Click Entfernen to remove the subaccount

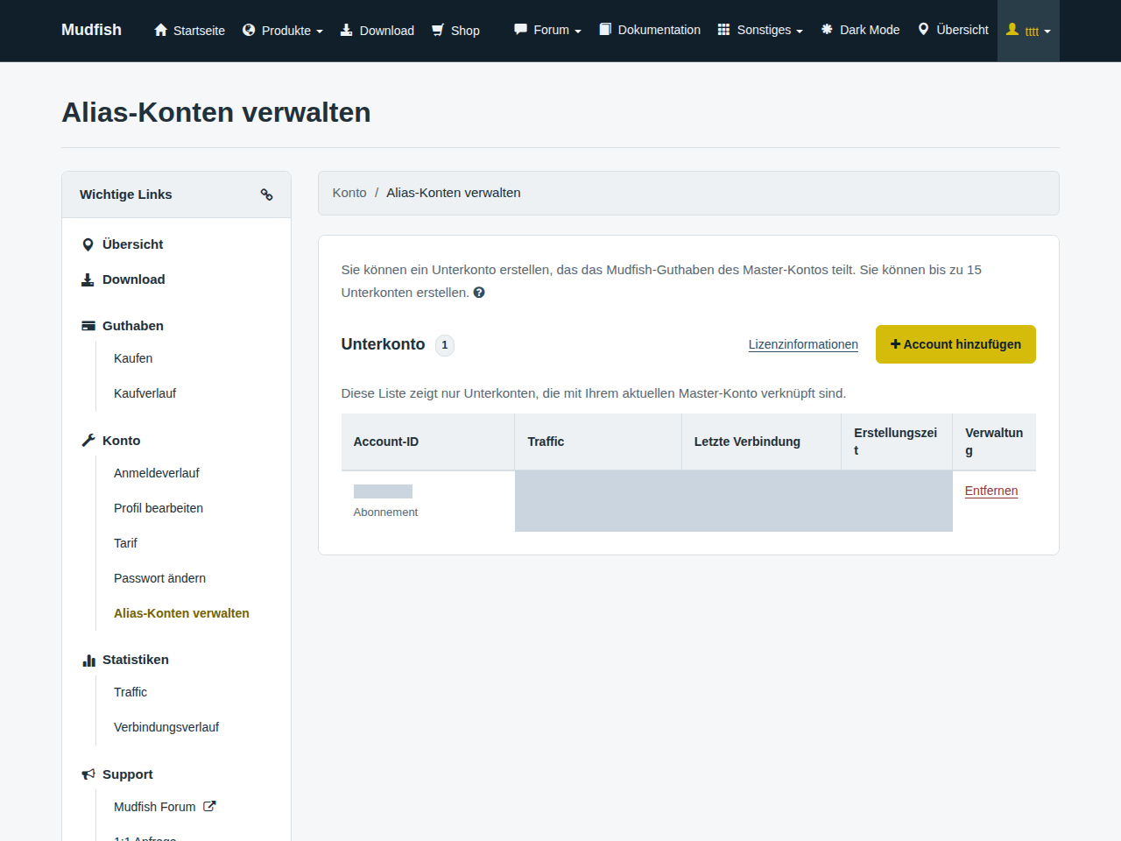pyautogui.click(x=991, y=491)
